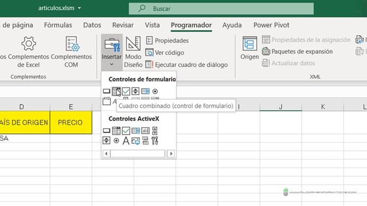Insert an ActiveX Check box
Image resolution: width=367 pixels, height=206 pixels.
(126, 131)
